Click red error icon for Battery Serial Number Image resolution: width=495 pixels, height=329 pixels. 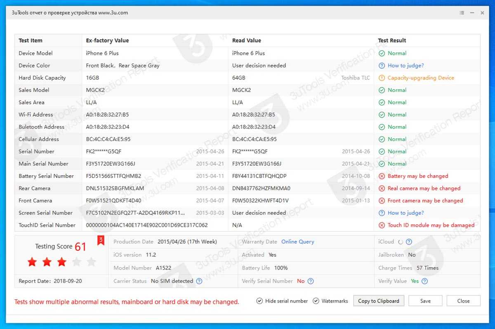(382, 176)
